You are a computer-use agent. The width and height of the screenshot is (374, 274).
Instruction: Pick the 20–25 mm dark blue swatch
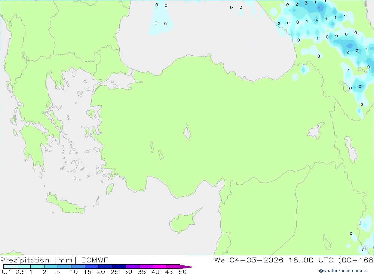[105, 267]
